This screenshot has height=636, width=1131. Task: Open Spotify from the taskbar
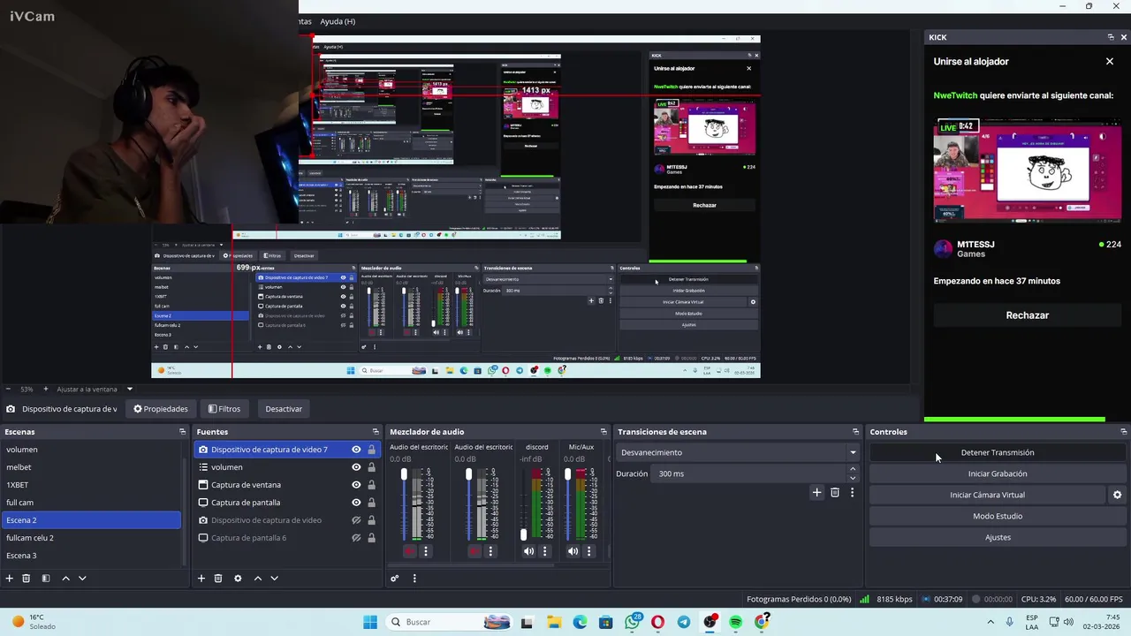(736, 622)
